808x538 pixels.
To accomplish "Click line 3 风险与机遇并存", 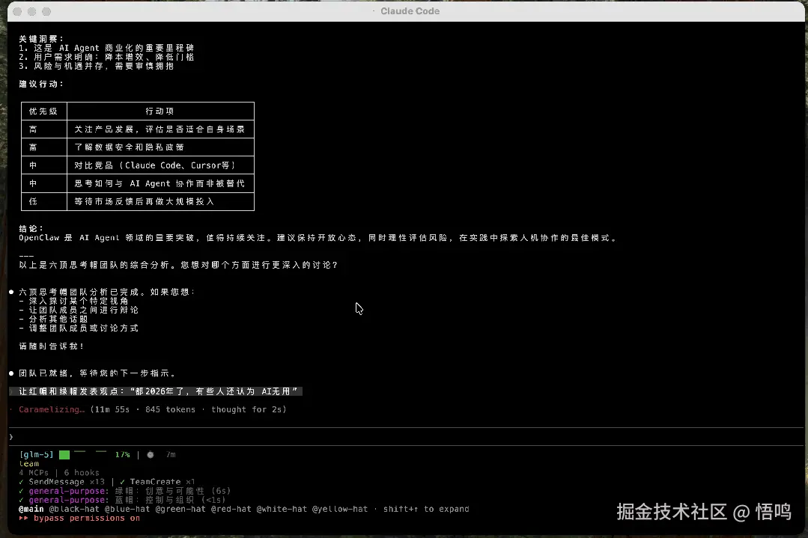I will 97,66.
